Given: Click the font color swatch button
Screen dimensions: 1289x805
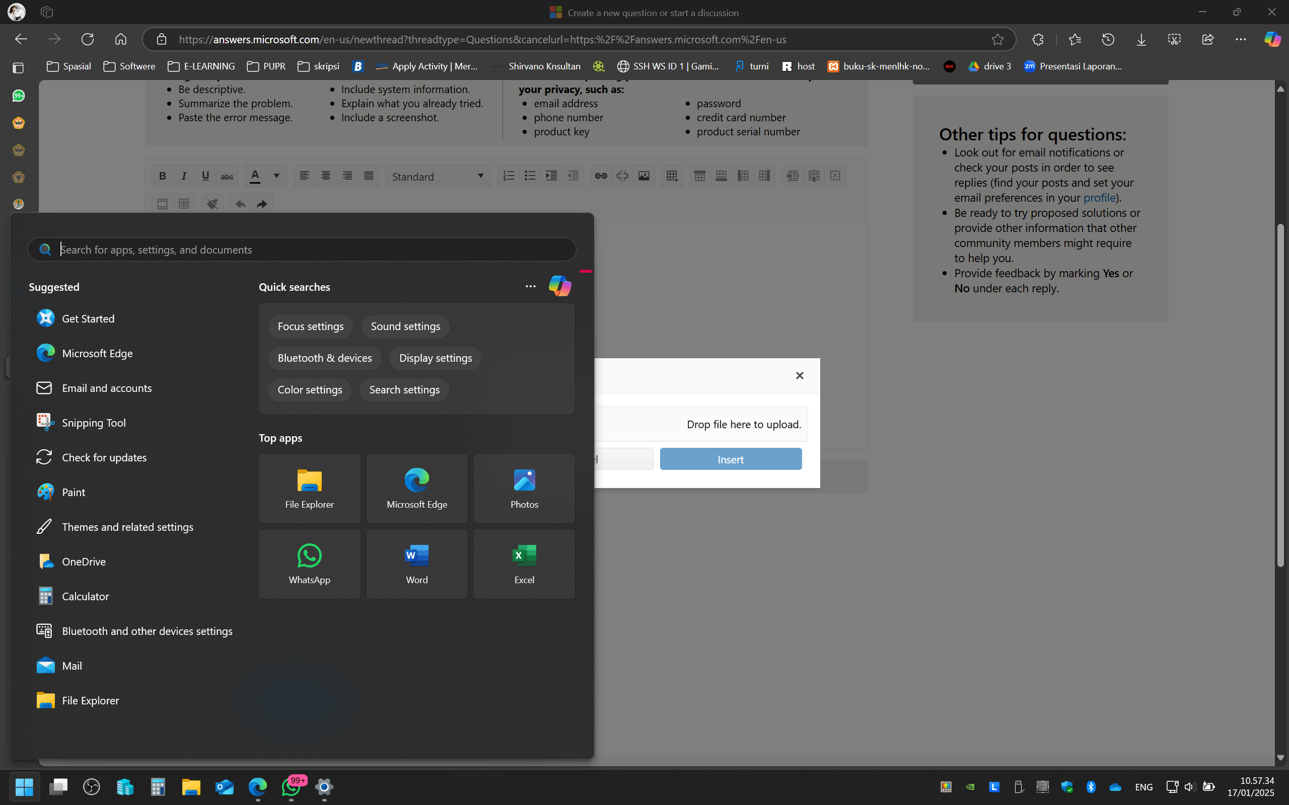Looking at the screenshot, I should pyautogui.click(x=255, y=176).
